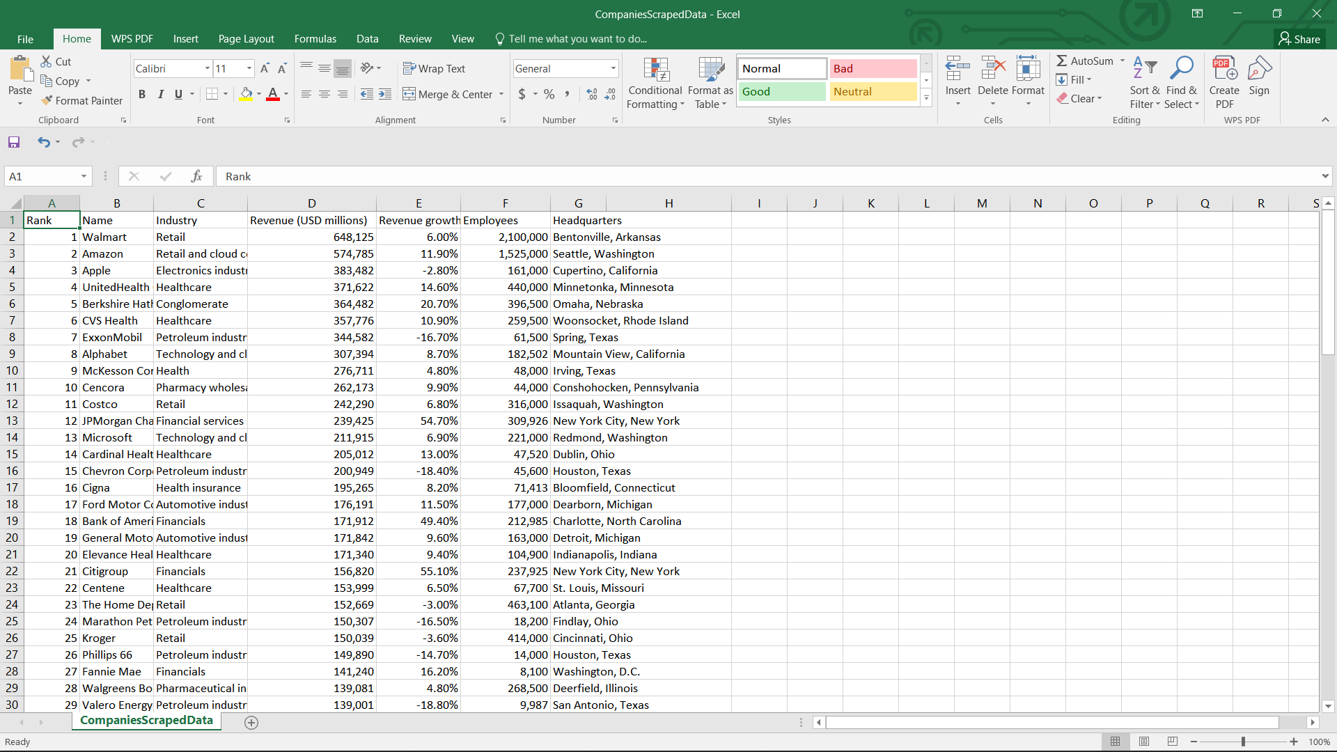
Task: Select the CompaniesScrapedData sheet tab
Action: click(146, 721)
